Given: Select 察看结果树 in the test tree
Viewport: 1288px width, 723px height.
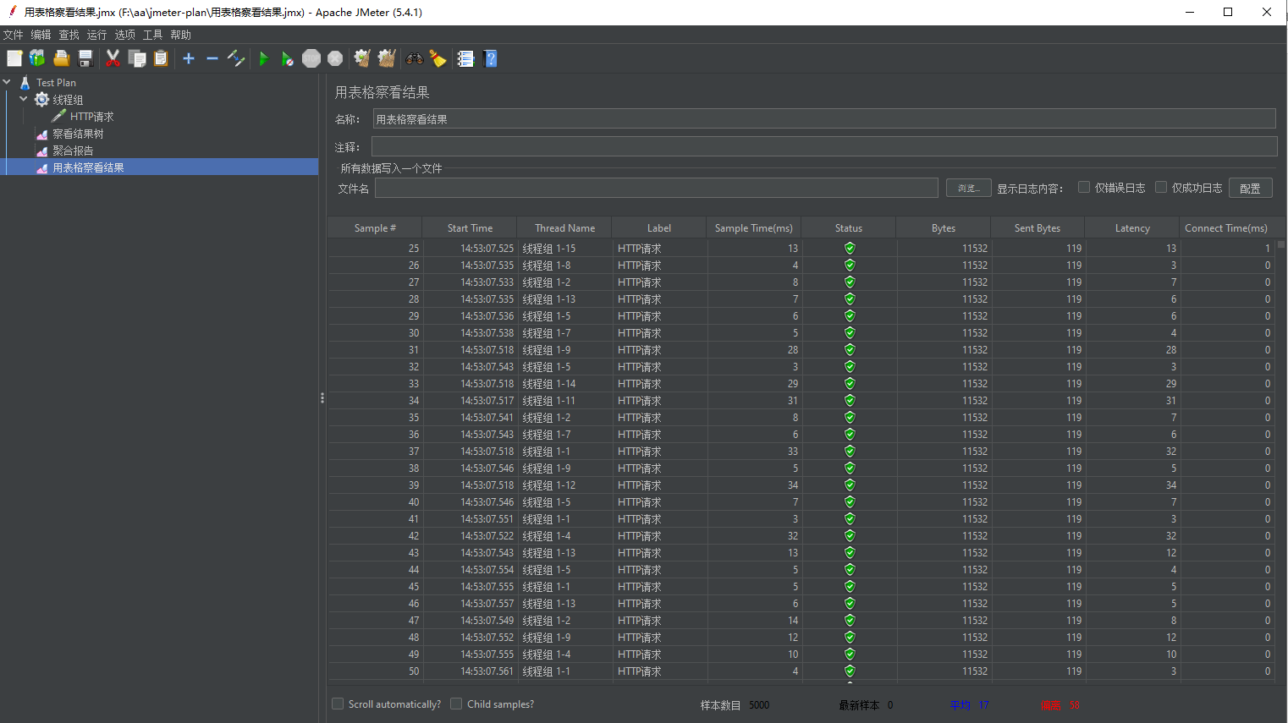Looking at the screenshot, I should [78, 134].
